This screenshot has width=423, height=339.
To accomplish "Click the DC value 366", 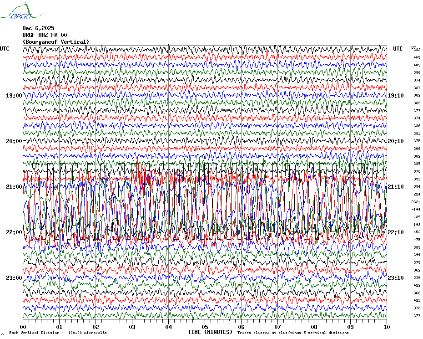I will (417, 149).
